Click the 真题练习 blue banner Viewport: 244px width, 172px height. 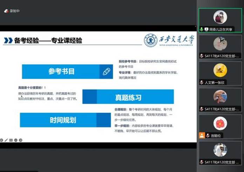click(x=128, y=97)
